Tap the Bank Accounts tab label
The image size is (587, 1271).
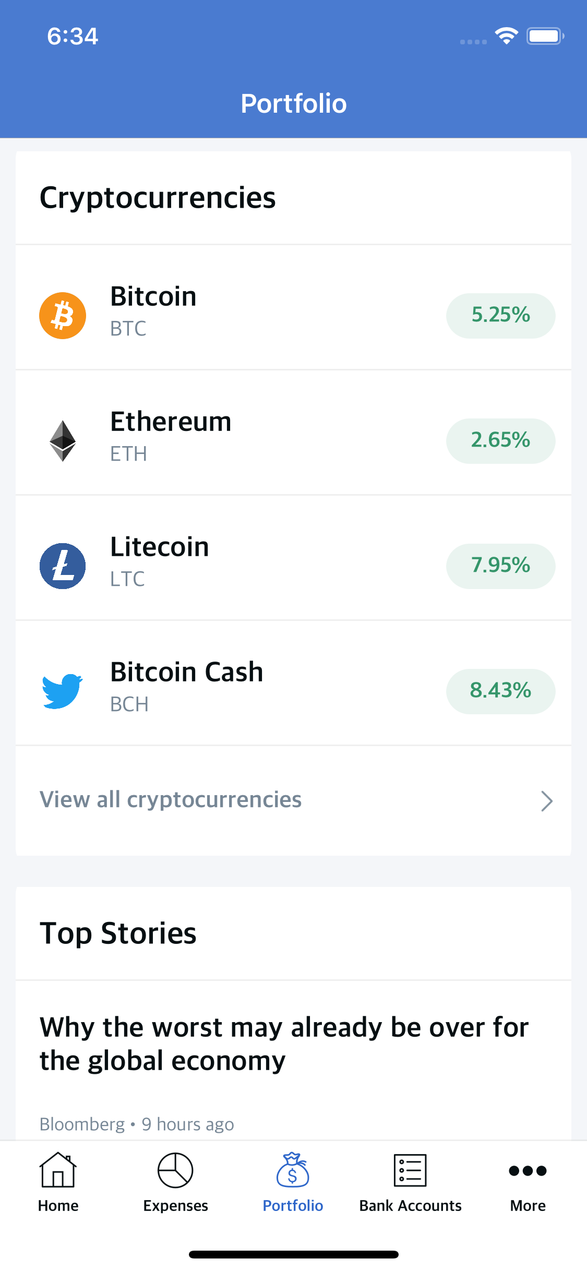click(410, 1206)
